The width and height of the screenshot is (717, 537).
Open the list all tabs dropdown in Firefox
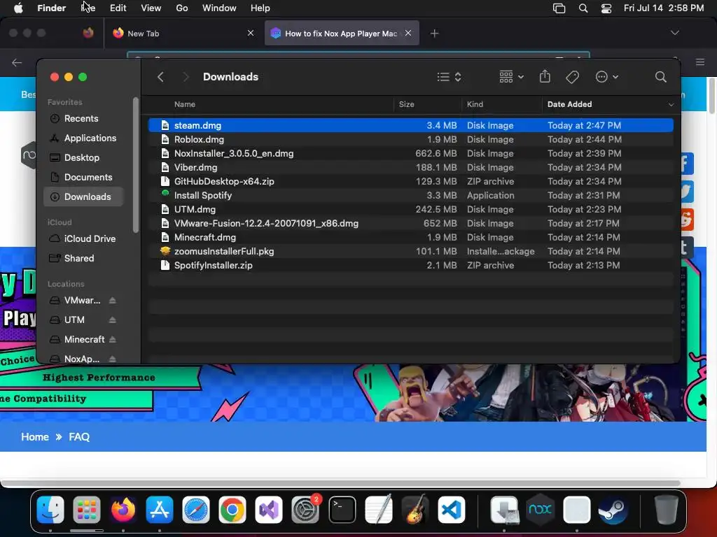[x=674, y=33]
